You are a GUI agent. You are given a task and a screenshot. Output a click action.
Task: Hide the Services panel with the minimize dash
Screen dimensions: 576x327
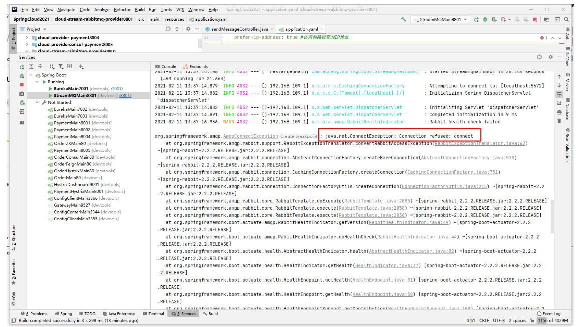coord(559,57)
